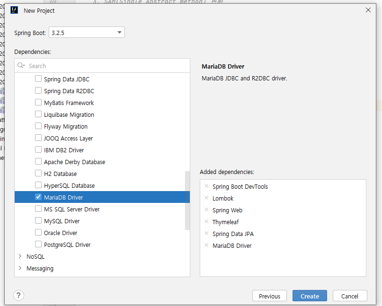Enable MyBatis Framework dependency

tap(38, 102)
